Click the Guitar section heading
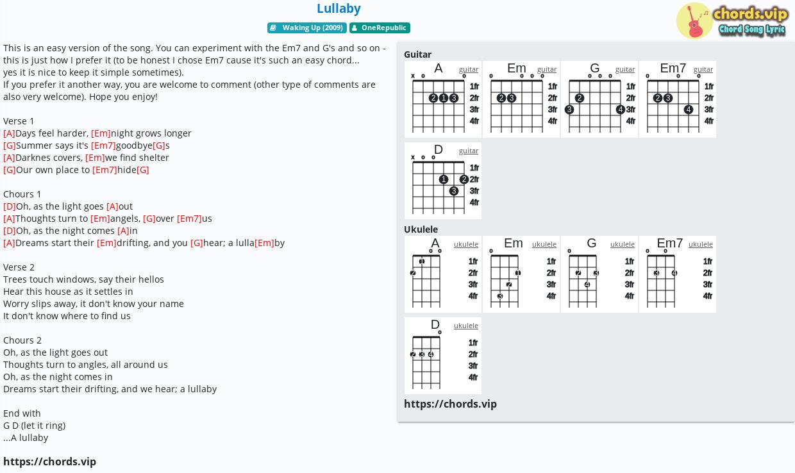Image resolution: width=795 pixels, height=473 pixels. [x=417, y=54]
